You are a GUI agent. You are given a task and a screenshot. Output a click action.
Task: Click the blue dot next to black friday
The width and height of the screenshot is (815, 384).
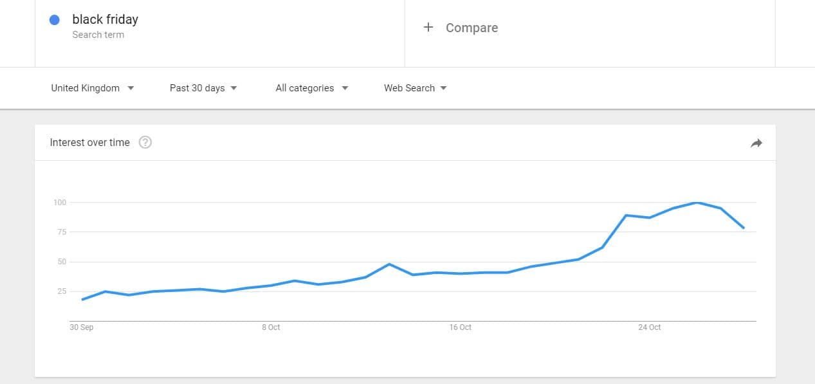coord(55,20)
